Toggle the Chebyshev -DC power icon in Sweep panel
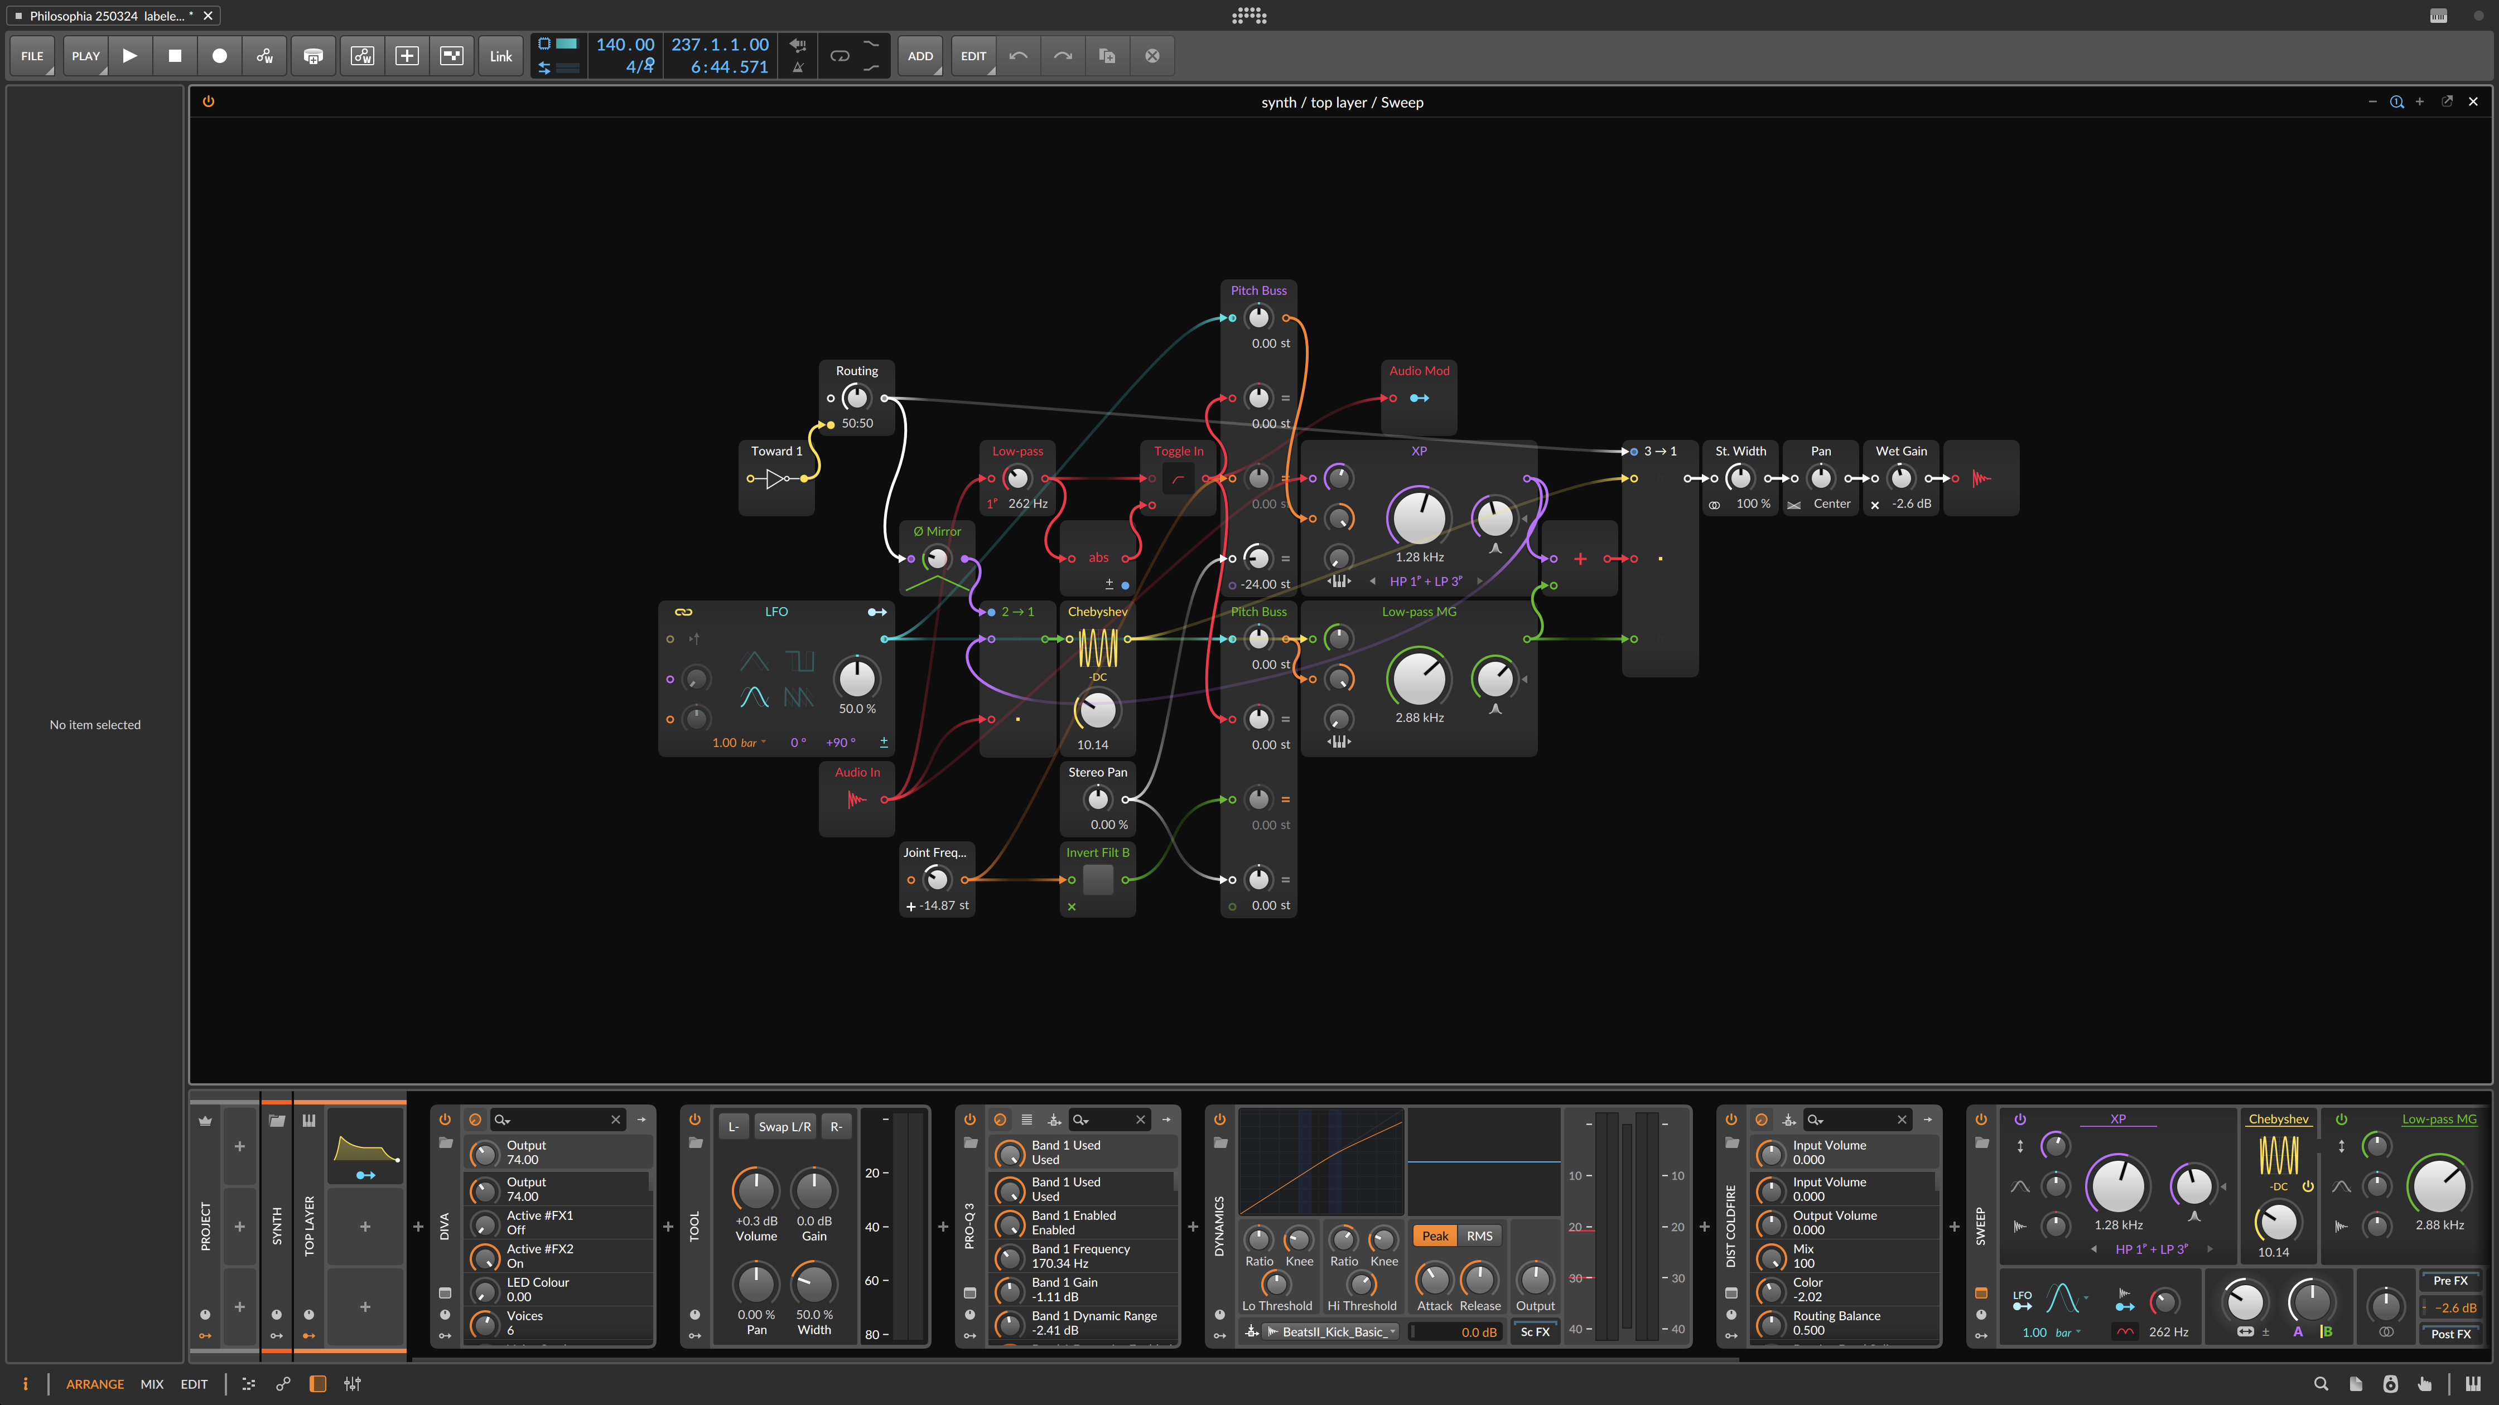2499x1405 pixels. [2309, 1186]
